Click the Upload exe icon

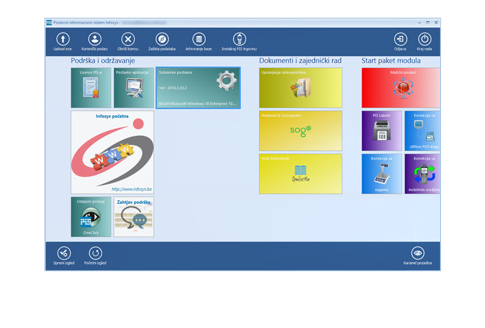[x=63, y=39]
